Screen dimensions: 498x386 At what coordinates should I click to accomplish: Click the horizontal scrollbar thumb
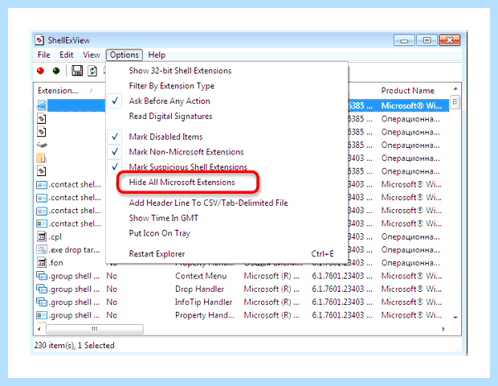95,329
